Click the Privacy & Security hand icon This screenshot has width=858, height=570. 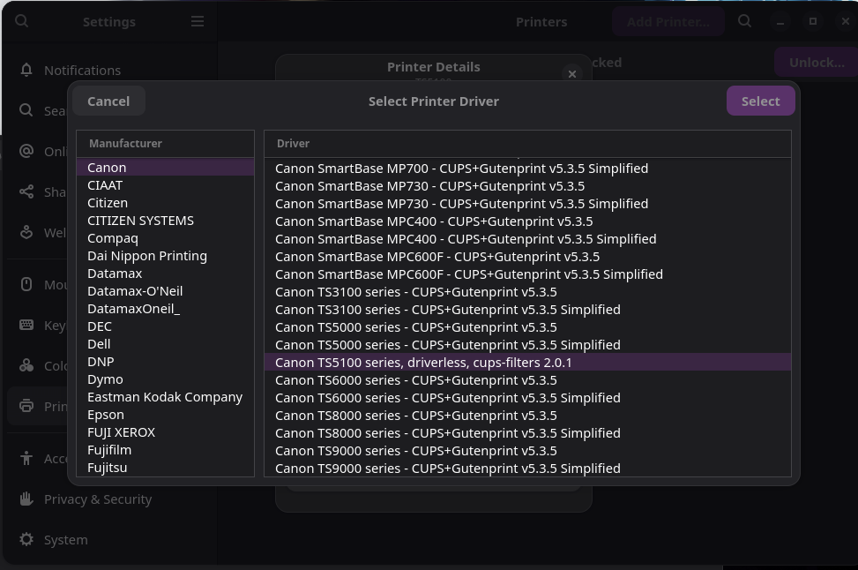click(x=26, y=499)
